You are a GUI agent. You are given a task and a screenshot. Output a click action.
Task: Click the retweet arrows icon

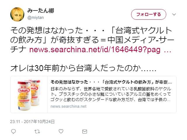tap(37, 132)
